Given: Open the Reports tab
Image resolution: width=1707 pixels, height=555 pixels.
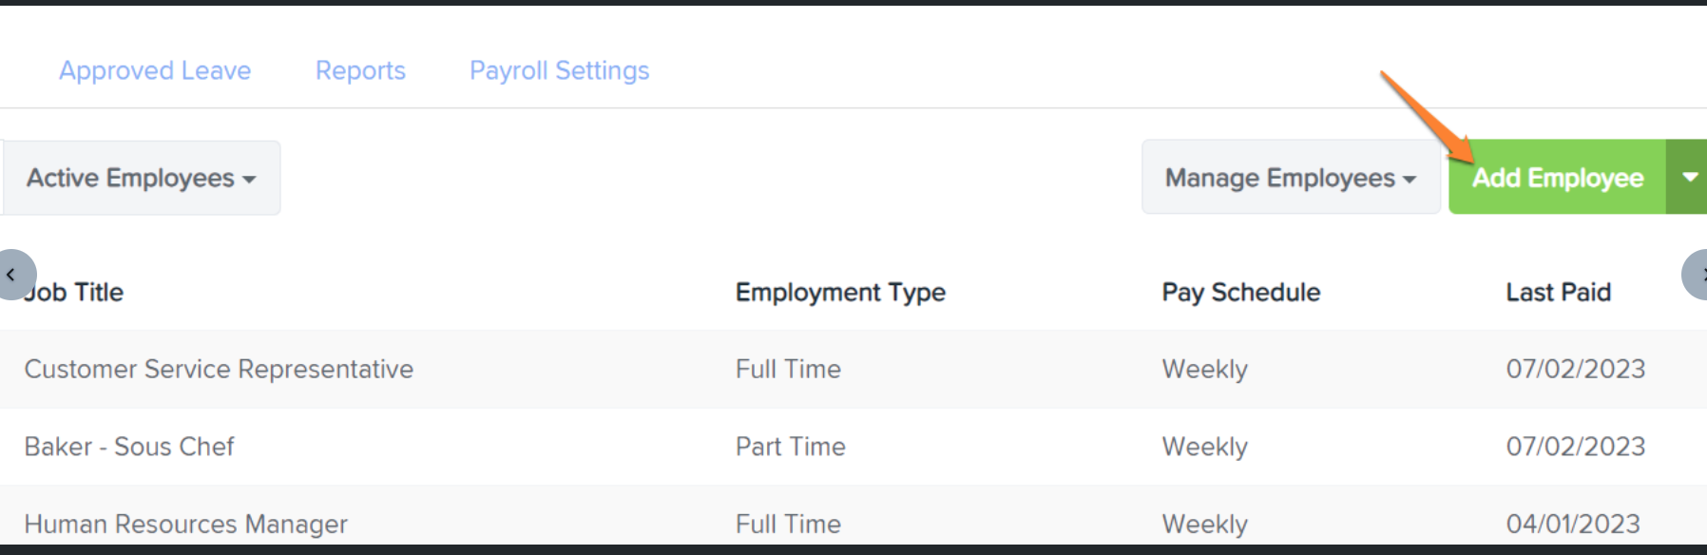Looking at the screenshot, I should point(360,70).
